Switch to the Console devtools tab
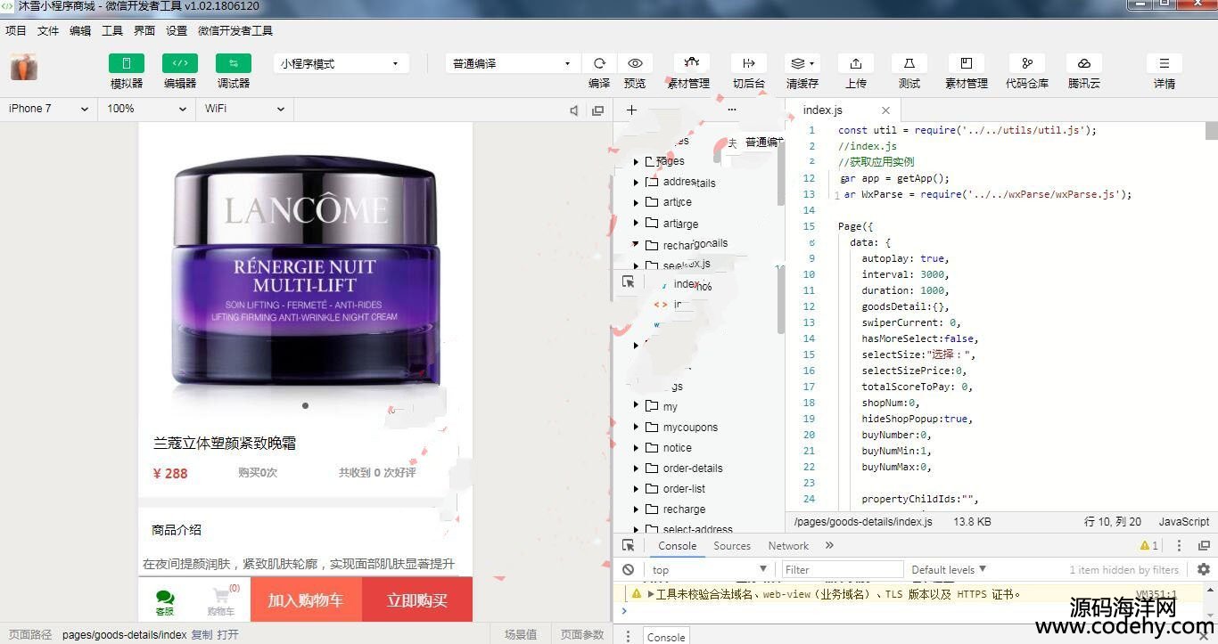The width and height of the screenshot is (1218, 644). pos(678,546)
